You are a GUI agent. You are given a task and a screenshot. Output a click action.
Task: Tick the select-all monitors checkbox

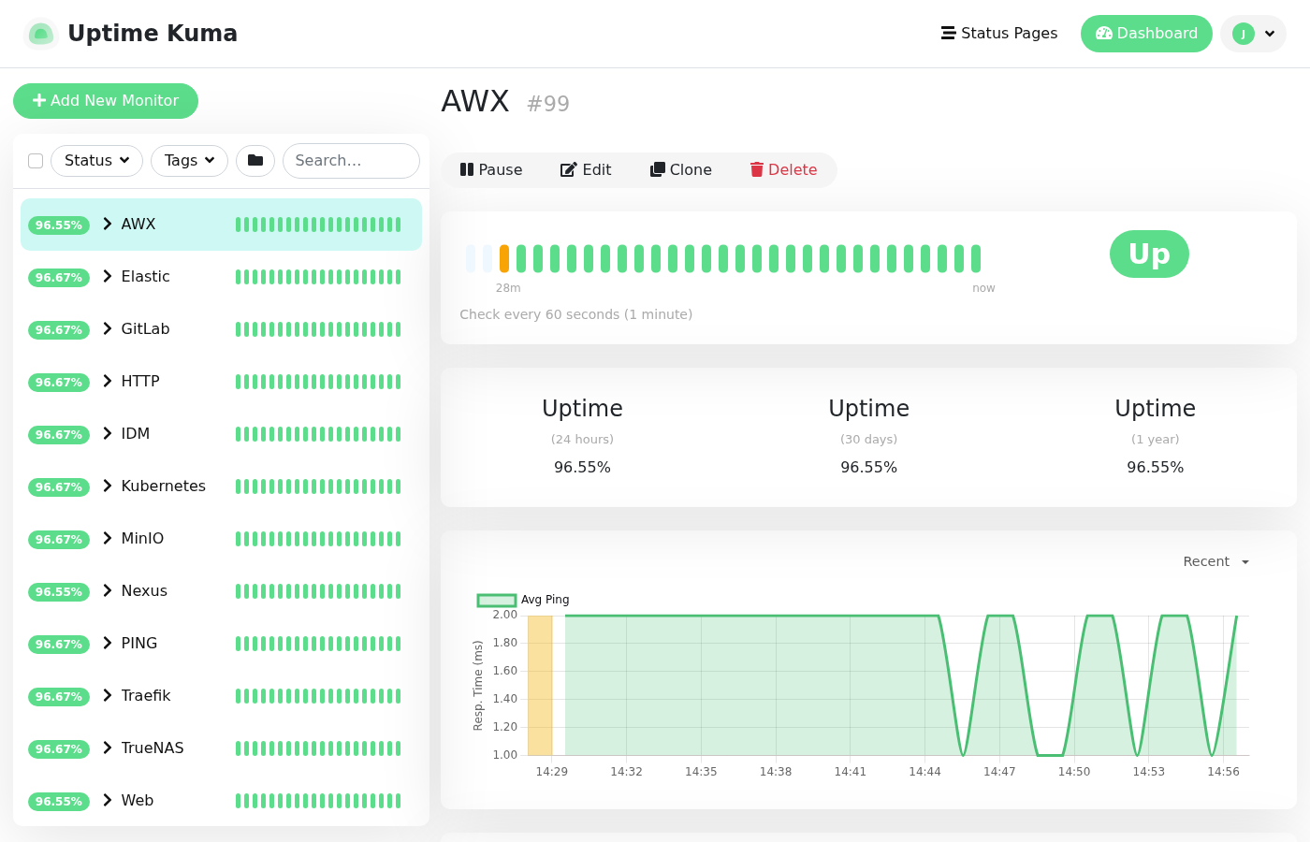[36, 161]
